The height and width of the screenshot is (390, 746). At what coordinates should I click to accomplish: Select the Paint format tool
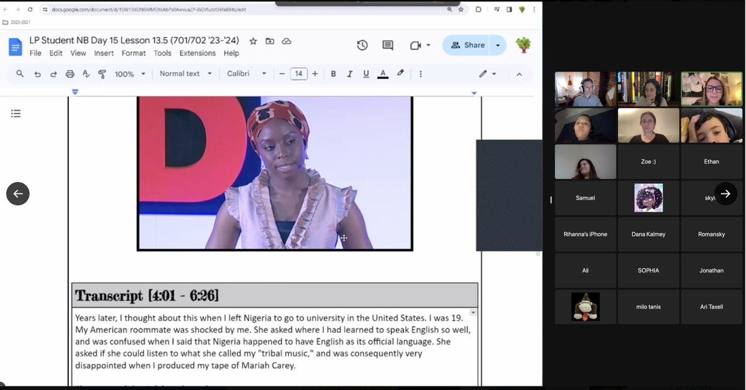(102, 73)
